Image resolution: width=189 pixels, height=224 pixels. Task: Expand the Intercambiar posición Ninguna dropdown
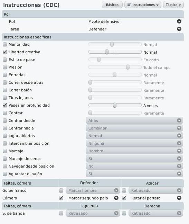[134, 143]
